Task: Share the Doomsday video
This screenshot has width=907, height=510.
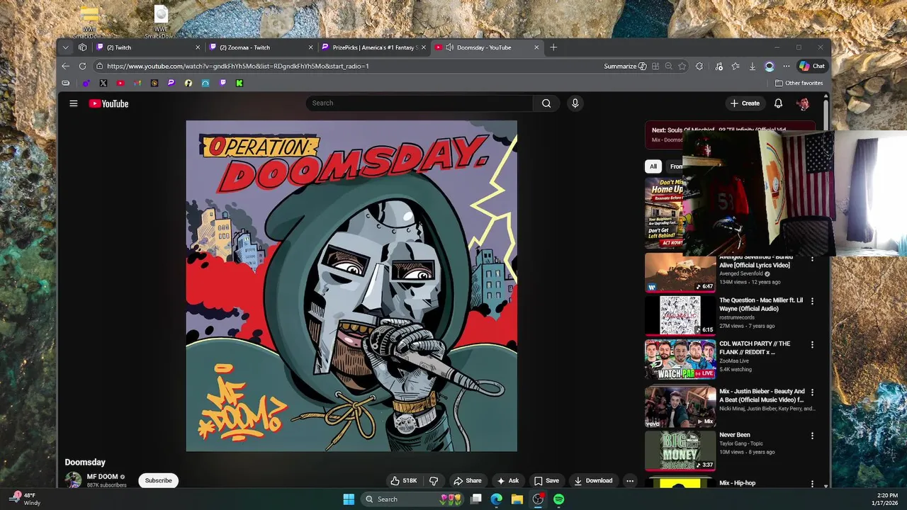Action: tap(468, 480)
